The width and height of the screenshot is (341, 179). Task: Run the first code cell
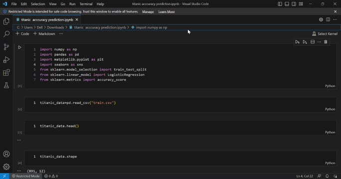point(19,47)
